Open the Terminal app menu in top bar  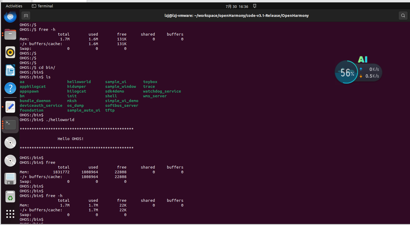click(42, 6)
